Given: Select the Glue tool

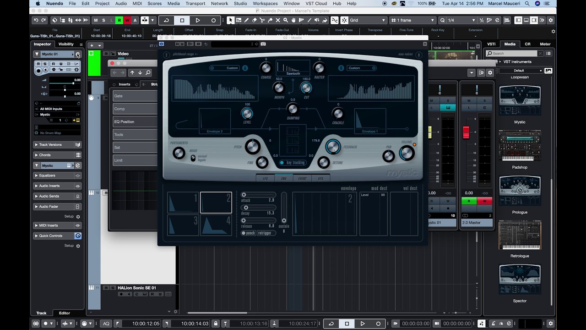Looking at the screenshot, I should [x=270, y=20].
